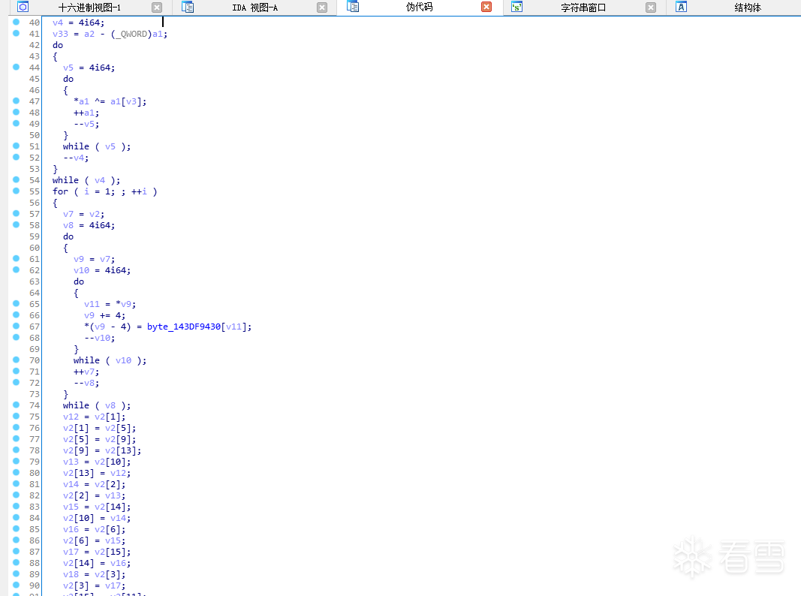Click 'v7 = v2;' on line 57

pos(84,214)
